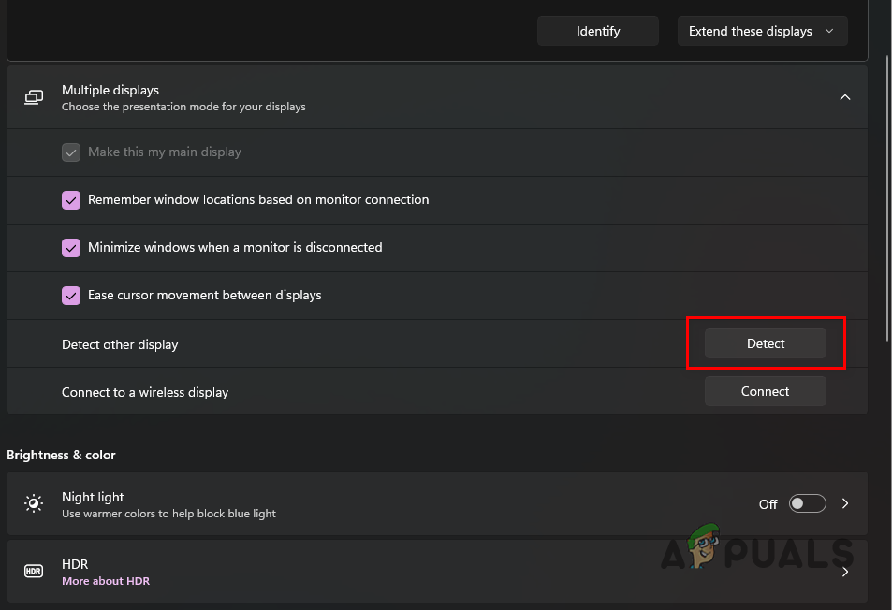This screenshot has width=892, height=610.
Task: Click the HDR icon
Action: pos(34,571)
